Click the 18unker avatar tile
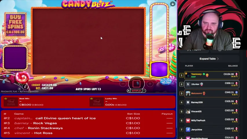The image size is (247, 139). (x=188, y=84)
